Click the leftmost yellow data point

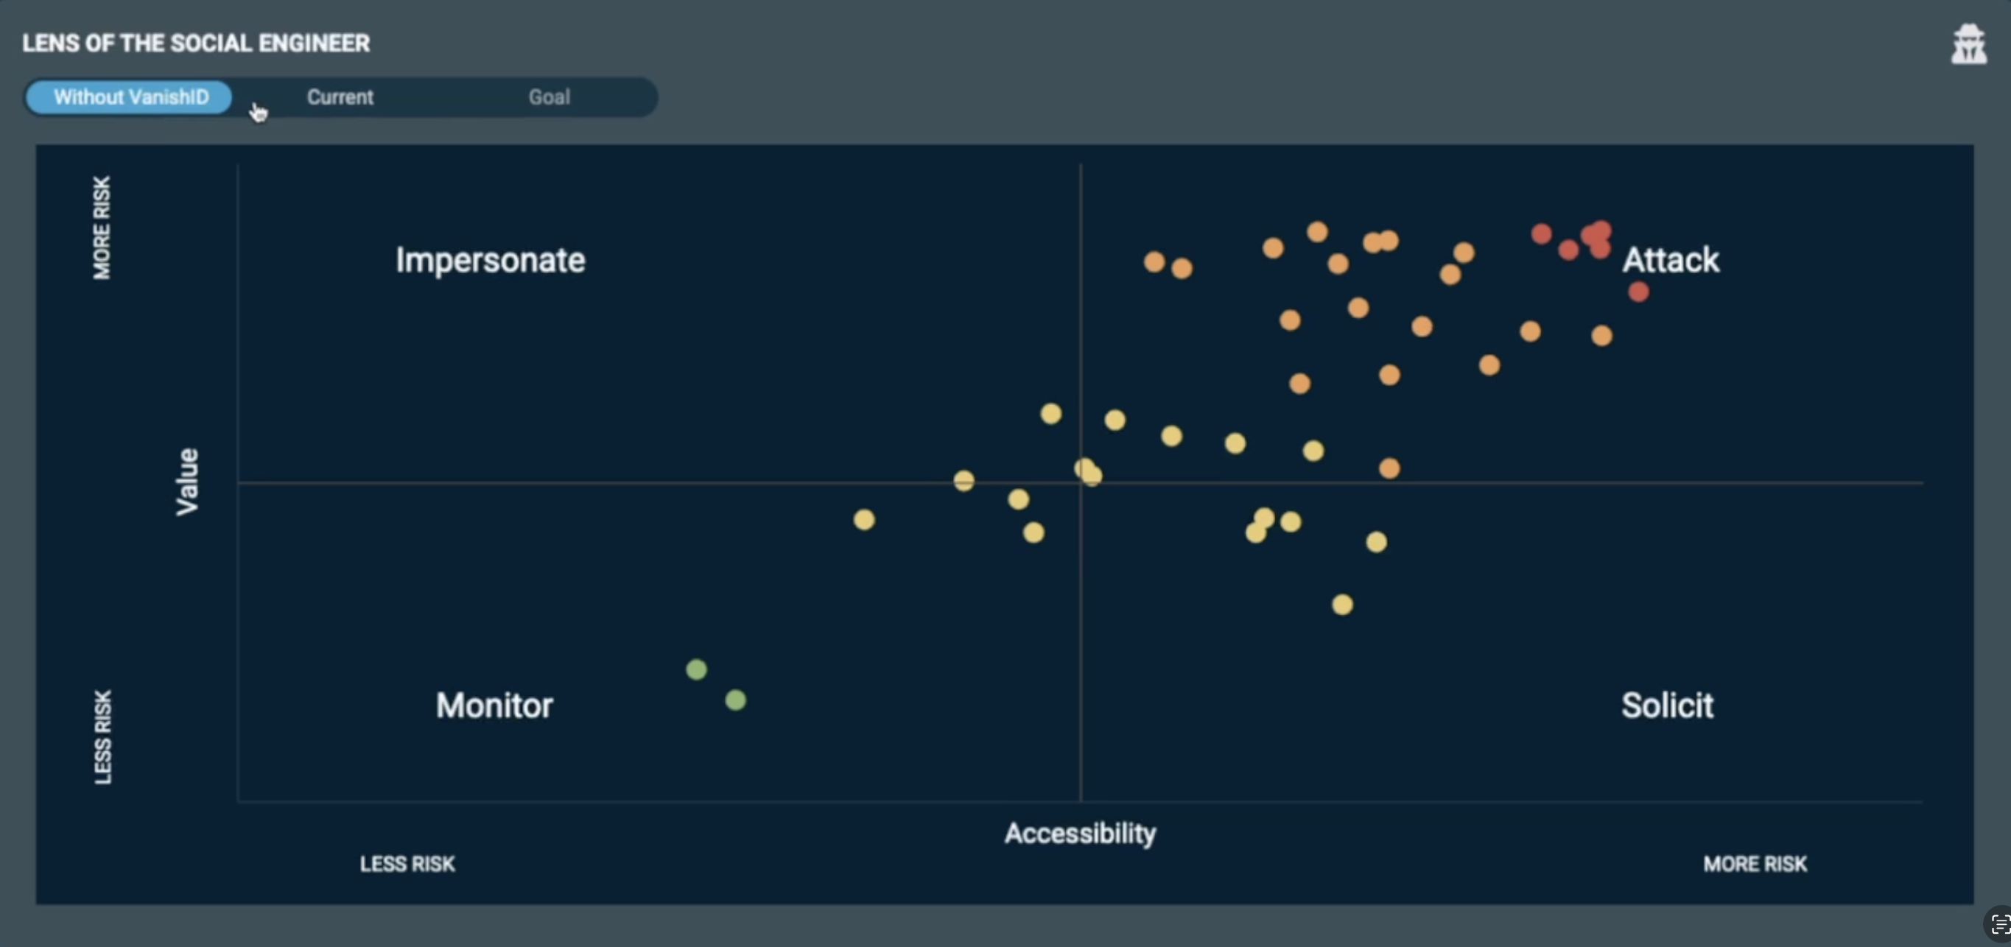[x=863, y=519]
